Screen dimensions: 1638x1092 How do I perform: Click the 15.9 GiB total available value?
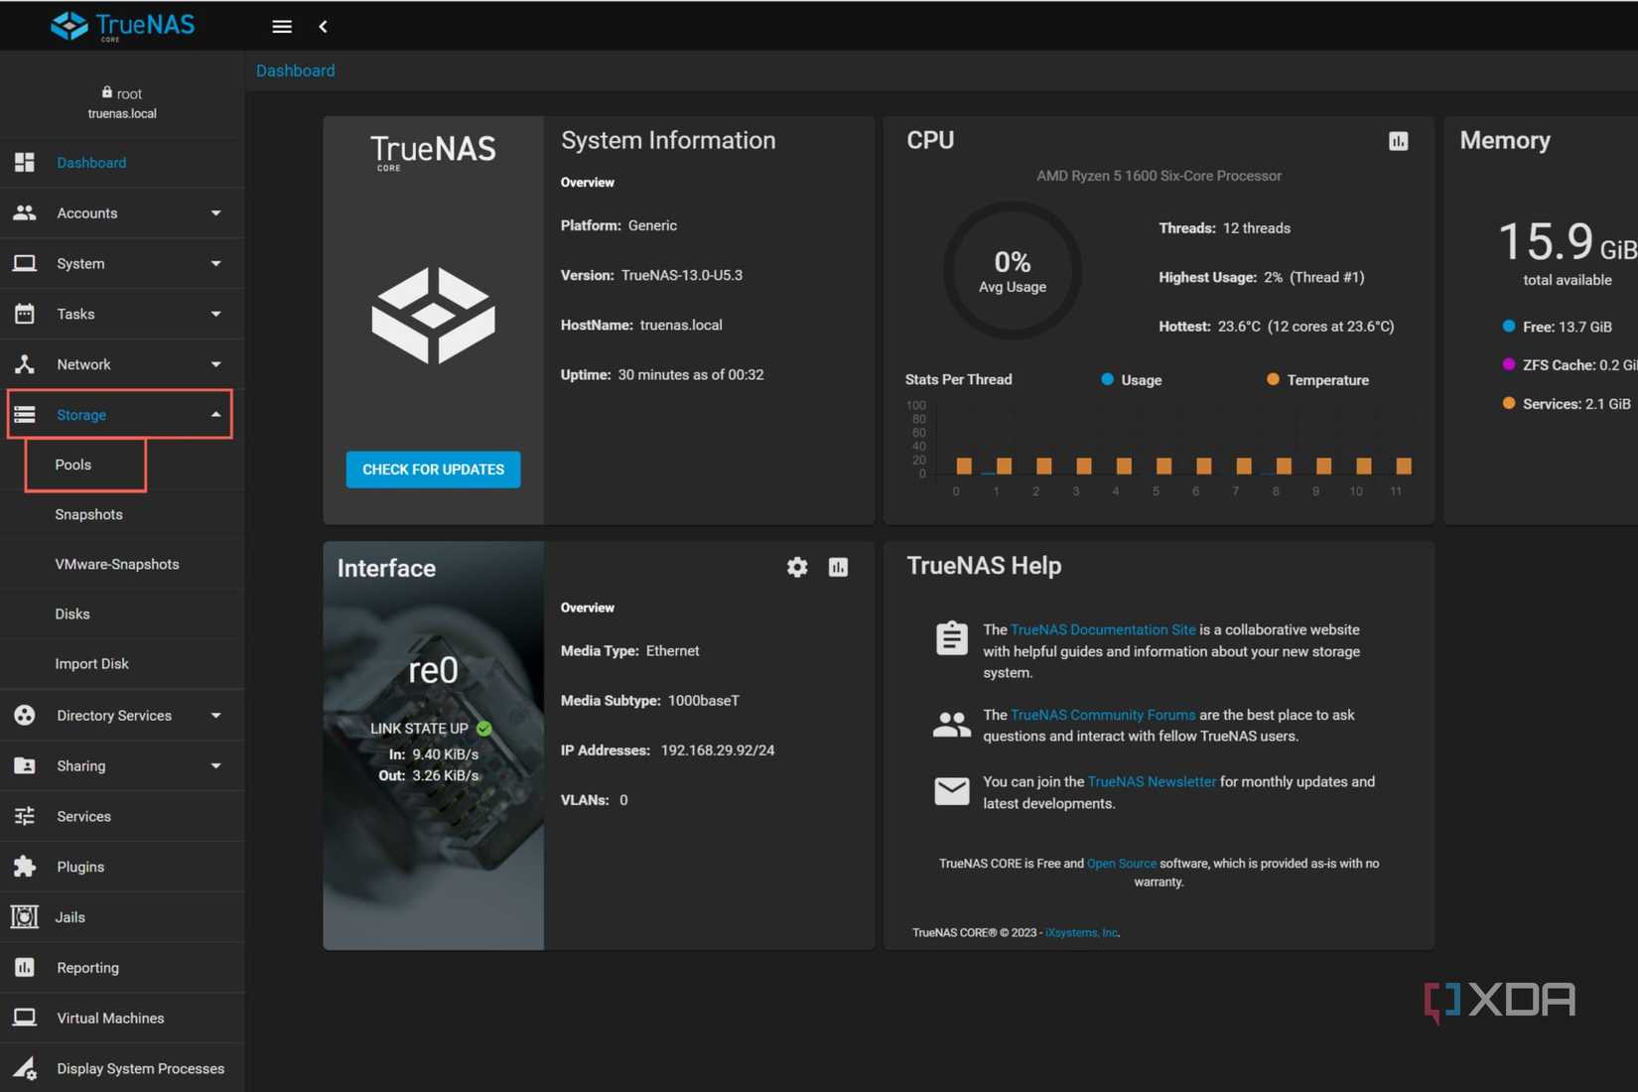point(1568,242)
